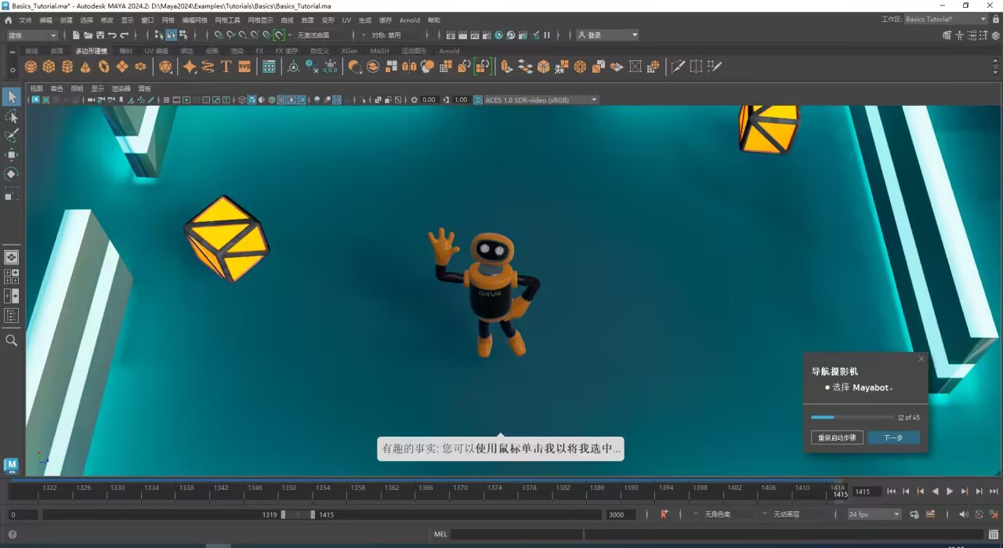Click the 下一步 button in tutorial panel

tap(893, 437)
